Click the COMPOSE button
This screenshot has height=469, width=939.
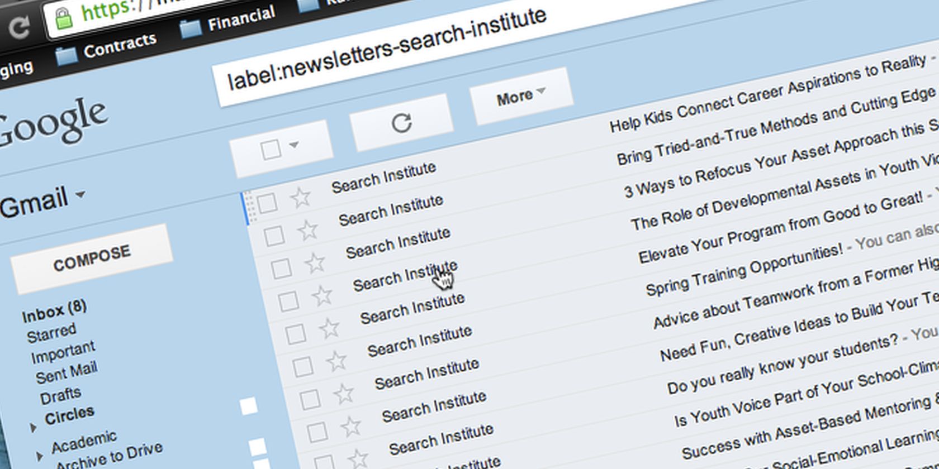tap(92, 259)
